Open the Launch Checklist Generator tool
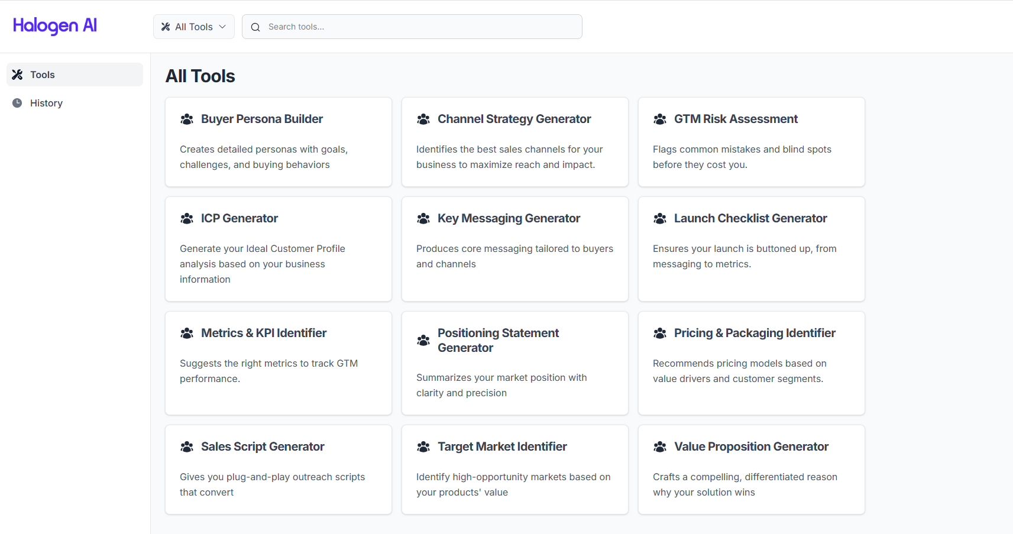 pos(751,248)
